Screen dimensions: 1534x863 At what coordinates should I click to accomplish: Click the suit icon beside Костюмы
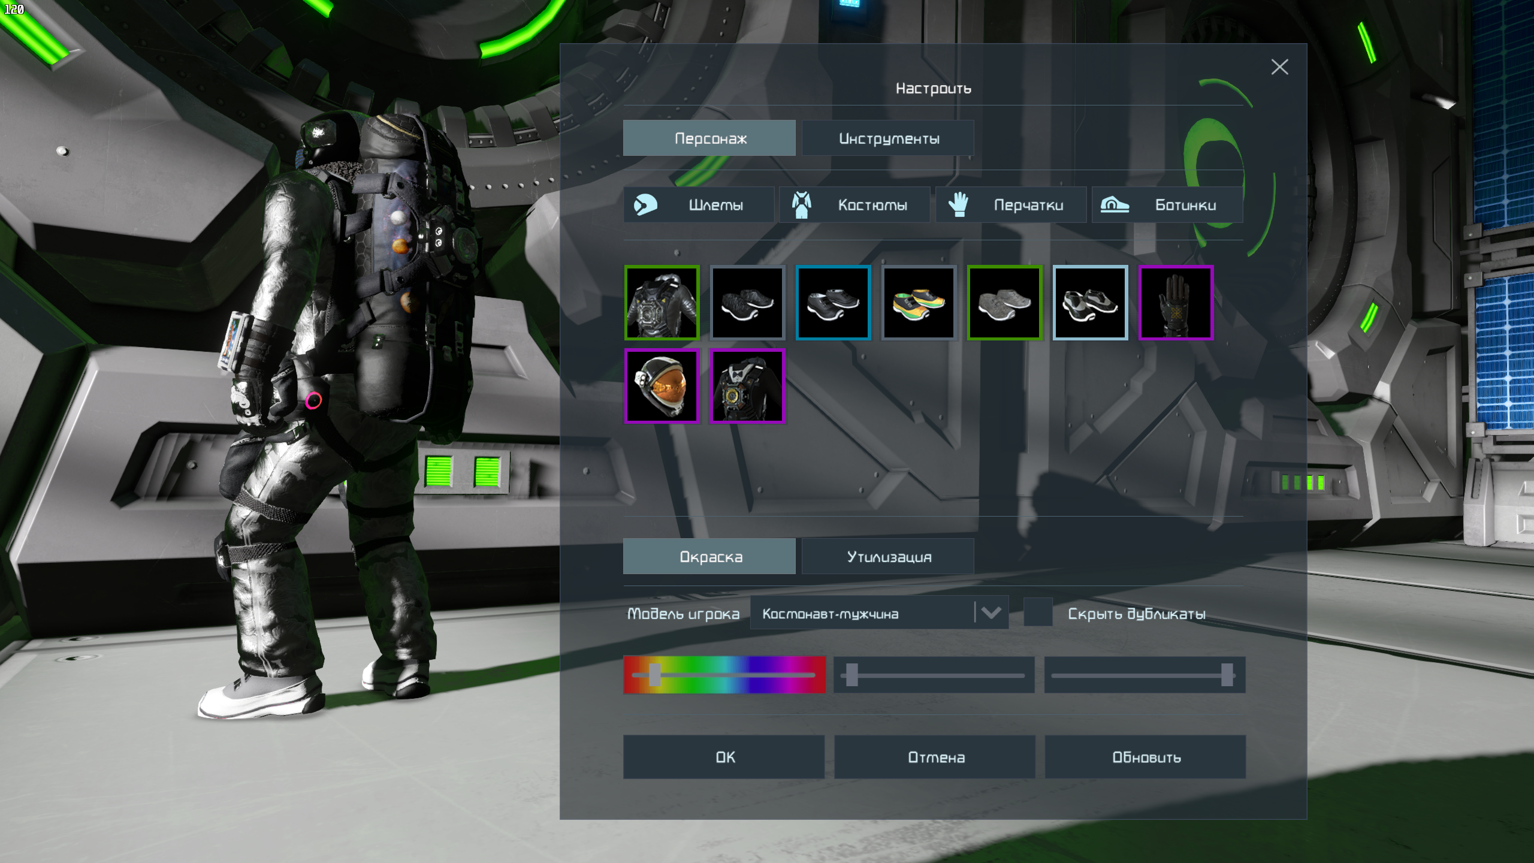pos(801,205)
